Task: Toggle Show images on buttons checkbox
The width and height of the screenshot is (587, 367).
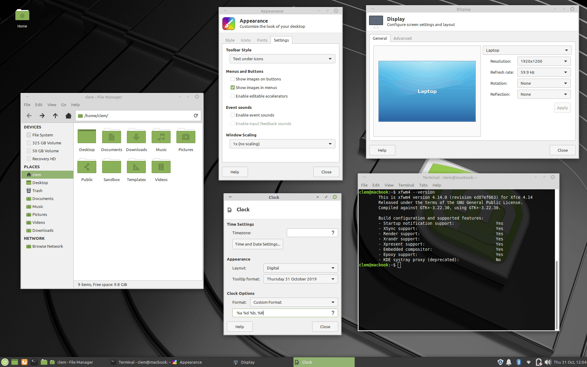Action: (x=232, y=79)
